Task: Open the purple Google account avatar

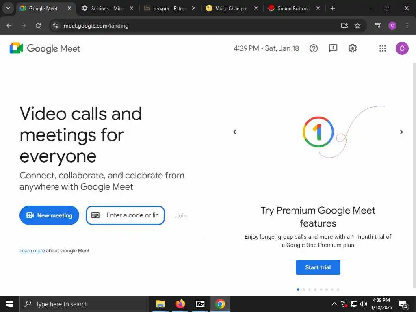Action: 402,48
